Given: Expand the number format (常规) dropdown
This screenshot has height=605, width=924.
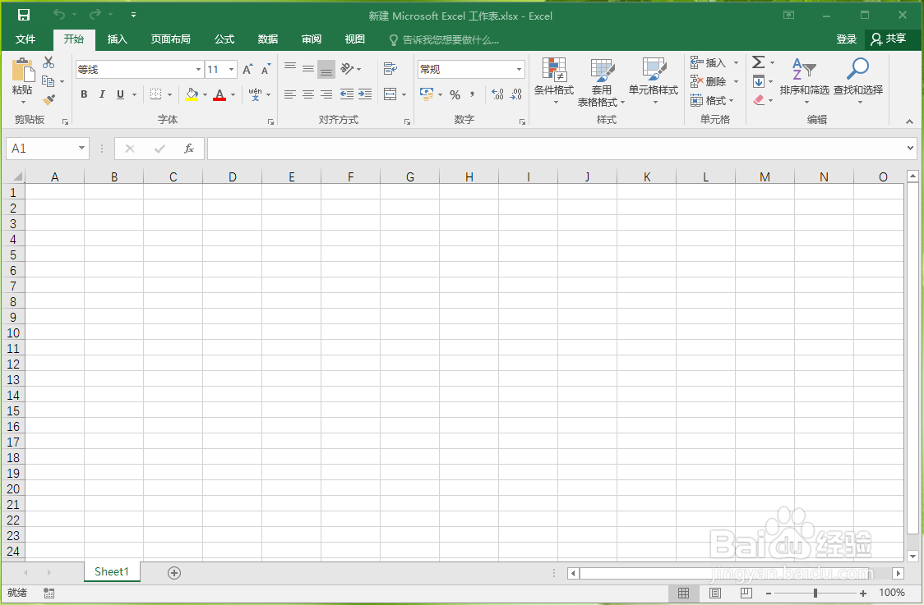Looking at the screenshot, I should [518, 69].
